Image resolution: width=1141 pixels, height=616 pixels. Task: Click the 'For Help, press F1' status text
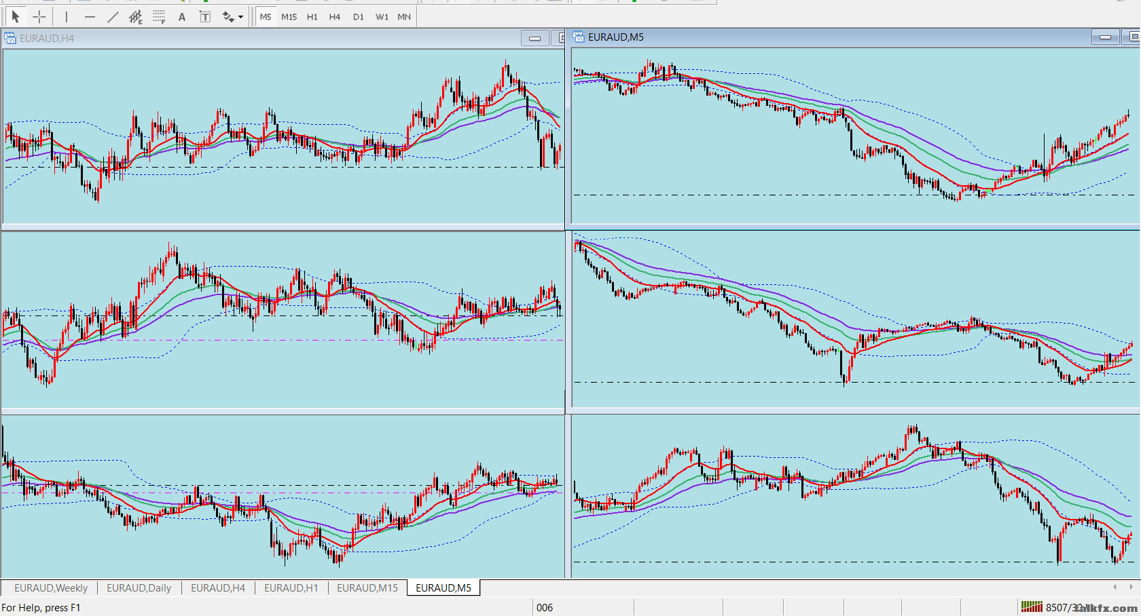41,608
